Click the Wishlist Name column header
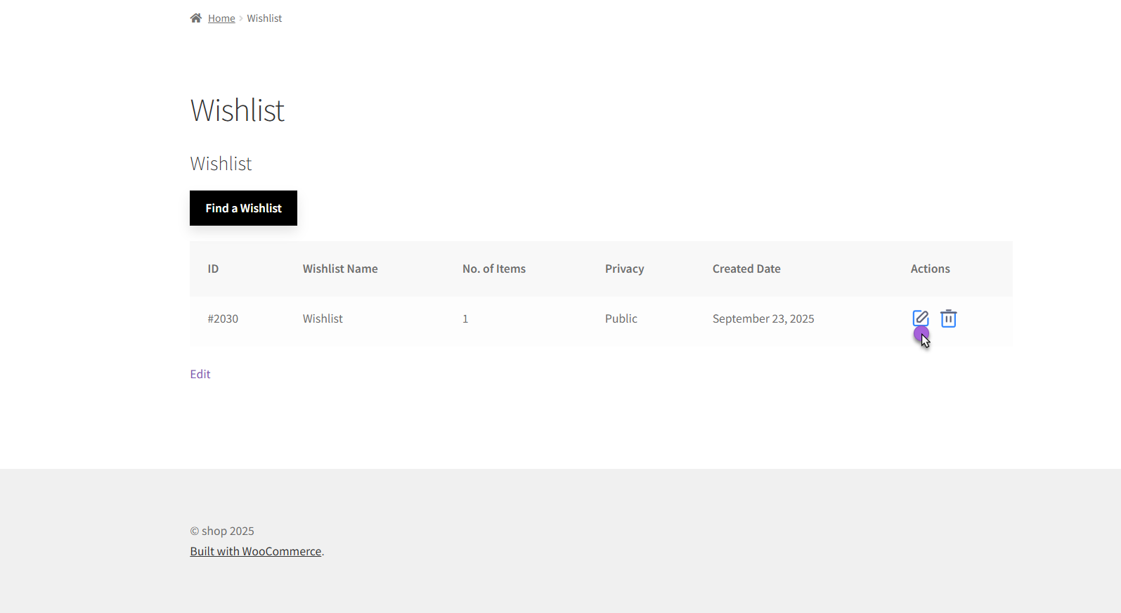 click(340, 269)
